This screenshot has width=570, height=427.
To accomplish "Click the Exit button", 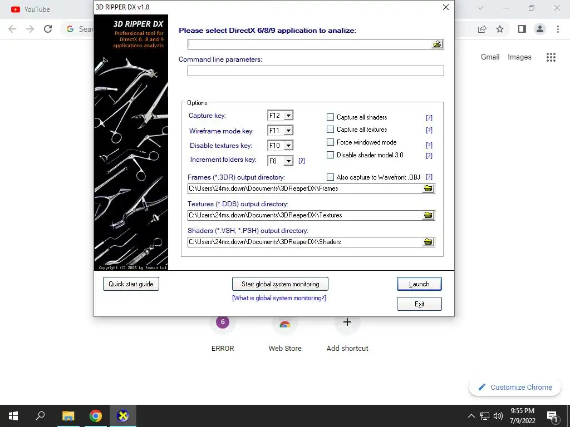I will 419,304.
